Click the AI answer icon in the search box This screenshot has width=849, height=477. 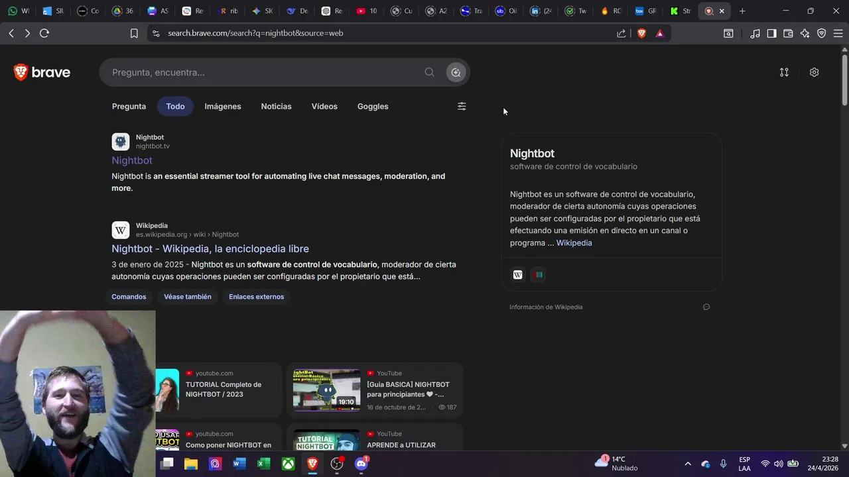pyautogui.click(x=456, y=72)
